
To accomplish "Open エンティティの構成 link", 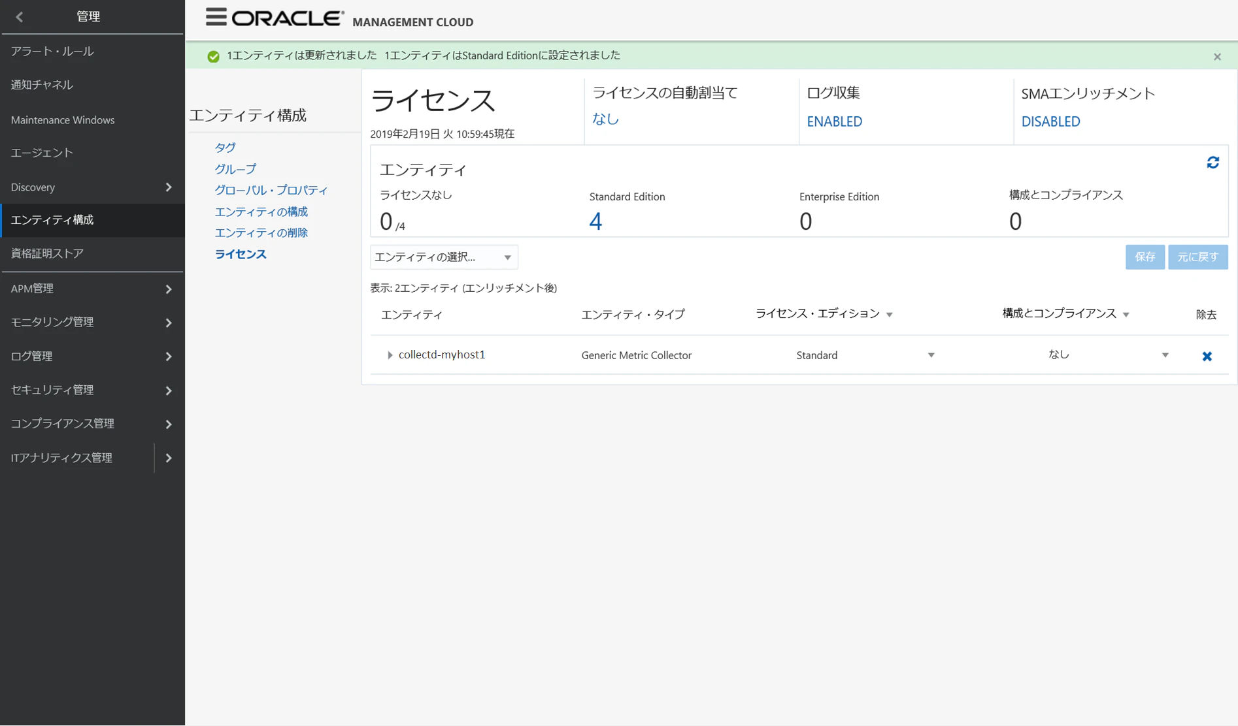I will click(x=261, y=212).
